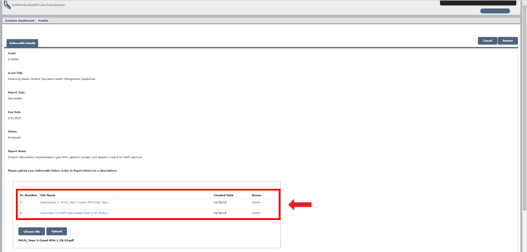Click the created date of row 1
The height and width of the screenshot is (252, 527).
220,202
